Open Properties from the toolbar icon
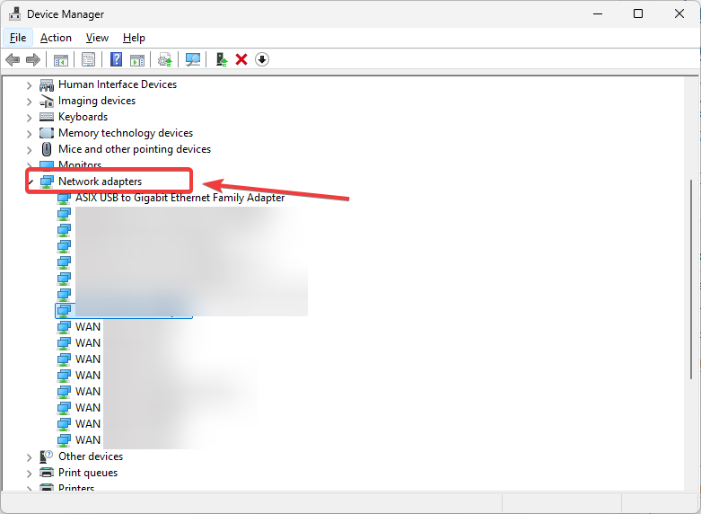Image resolution: width=701 pixels, height=514 pixels. click(89, 59)
